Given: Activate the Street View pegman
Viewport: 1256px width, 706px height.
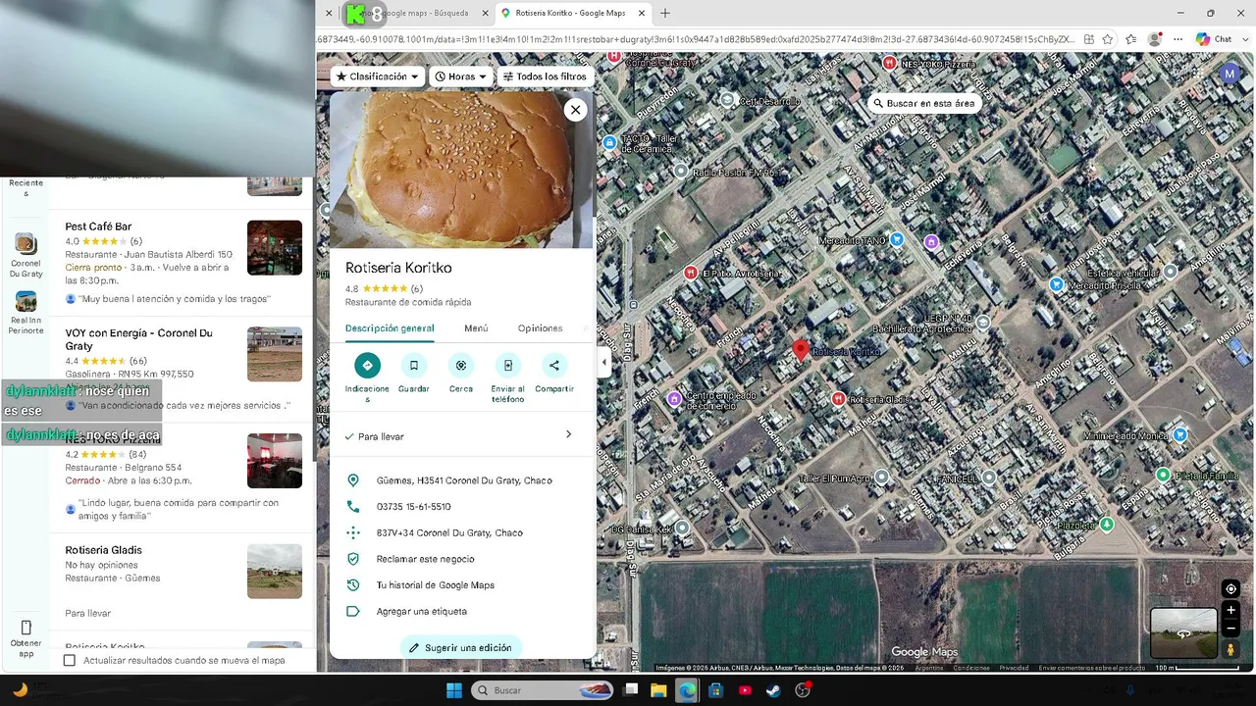Looking at the screenshot, I should 1230,649.
